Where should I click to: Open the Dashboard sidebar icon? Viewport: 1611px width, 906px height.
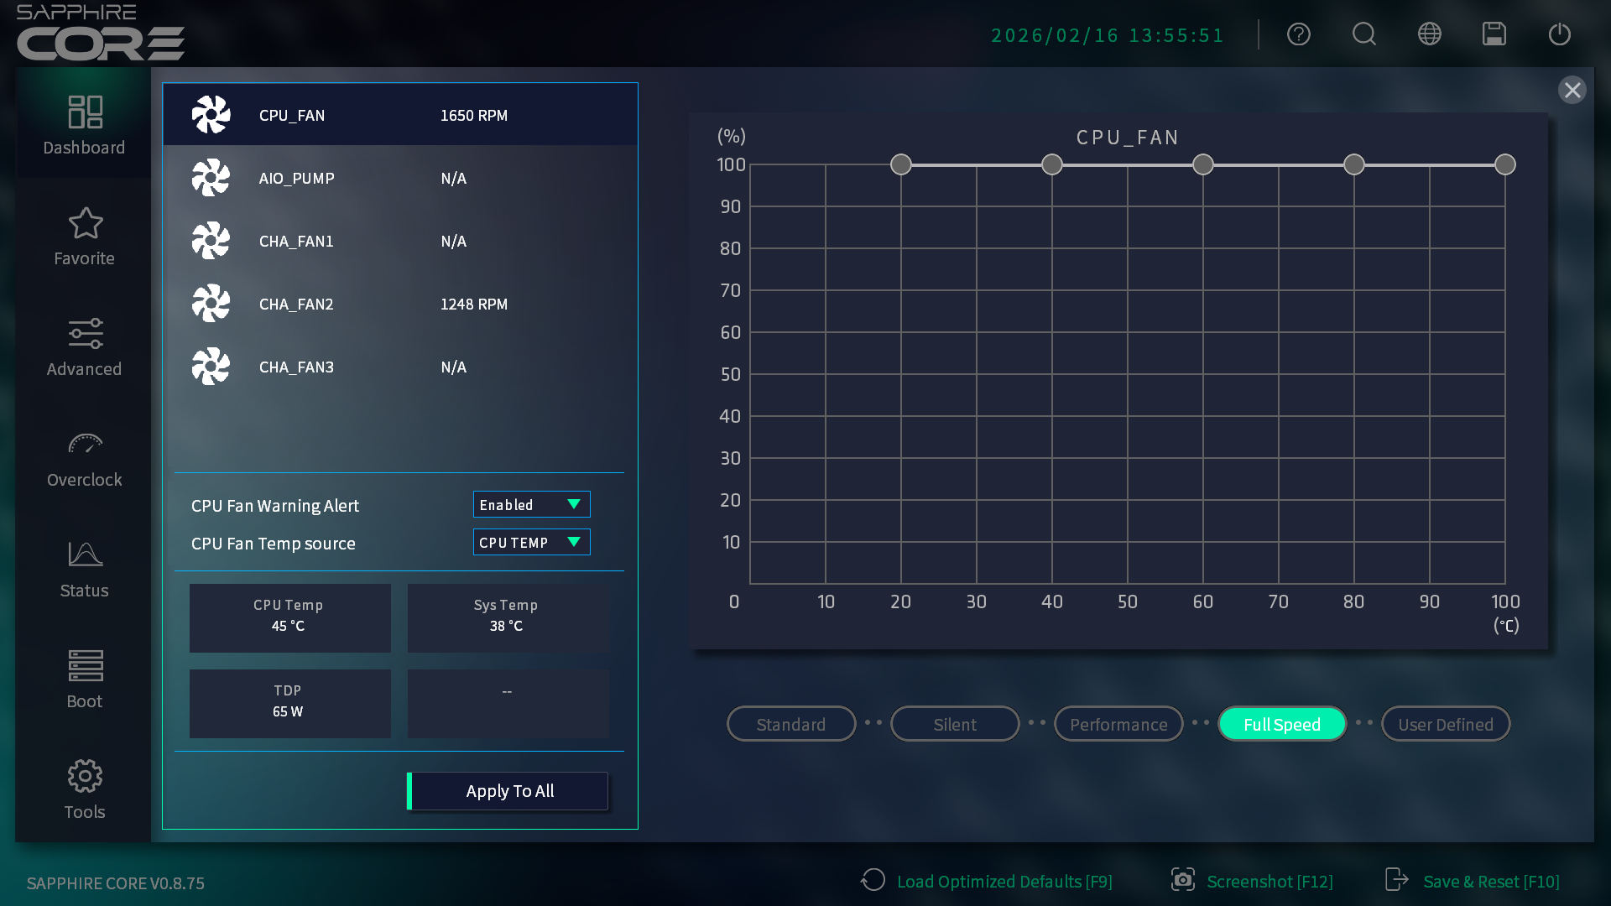click(x=84, y=113)
